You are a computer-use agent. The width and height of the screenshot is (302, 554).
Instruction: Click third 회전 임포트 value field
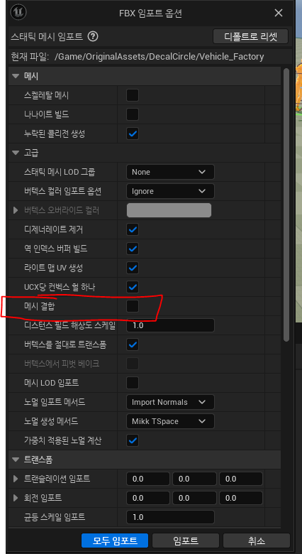pyautogui.click(x=241, y=498)
